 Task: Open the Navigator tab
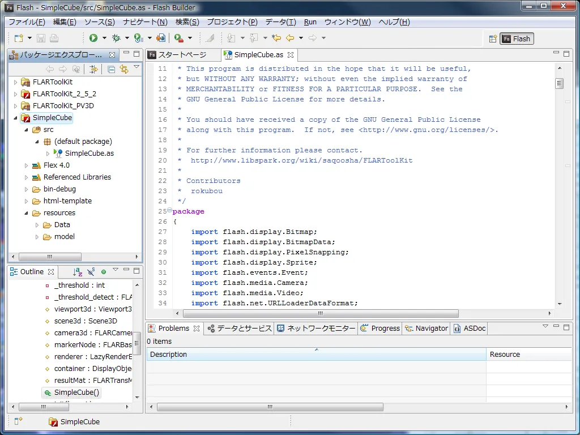pos(426,328)
